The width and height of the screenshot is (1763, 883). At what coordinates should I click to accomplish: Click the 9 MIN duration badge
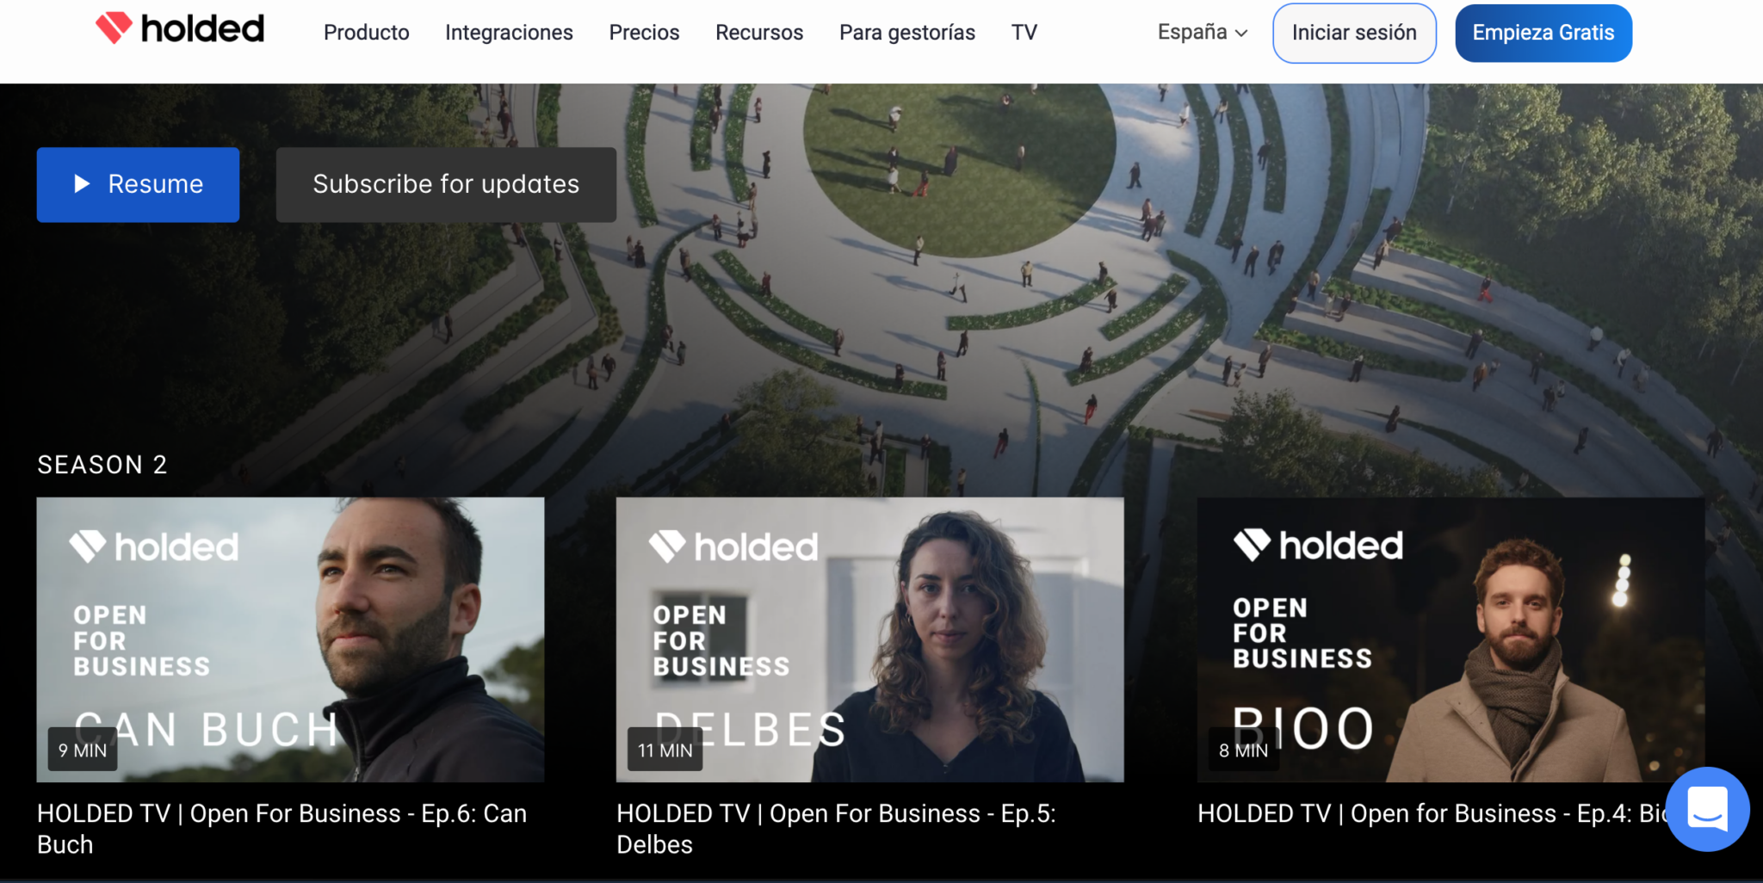click(83, 750)
